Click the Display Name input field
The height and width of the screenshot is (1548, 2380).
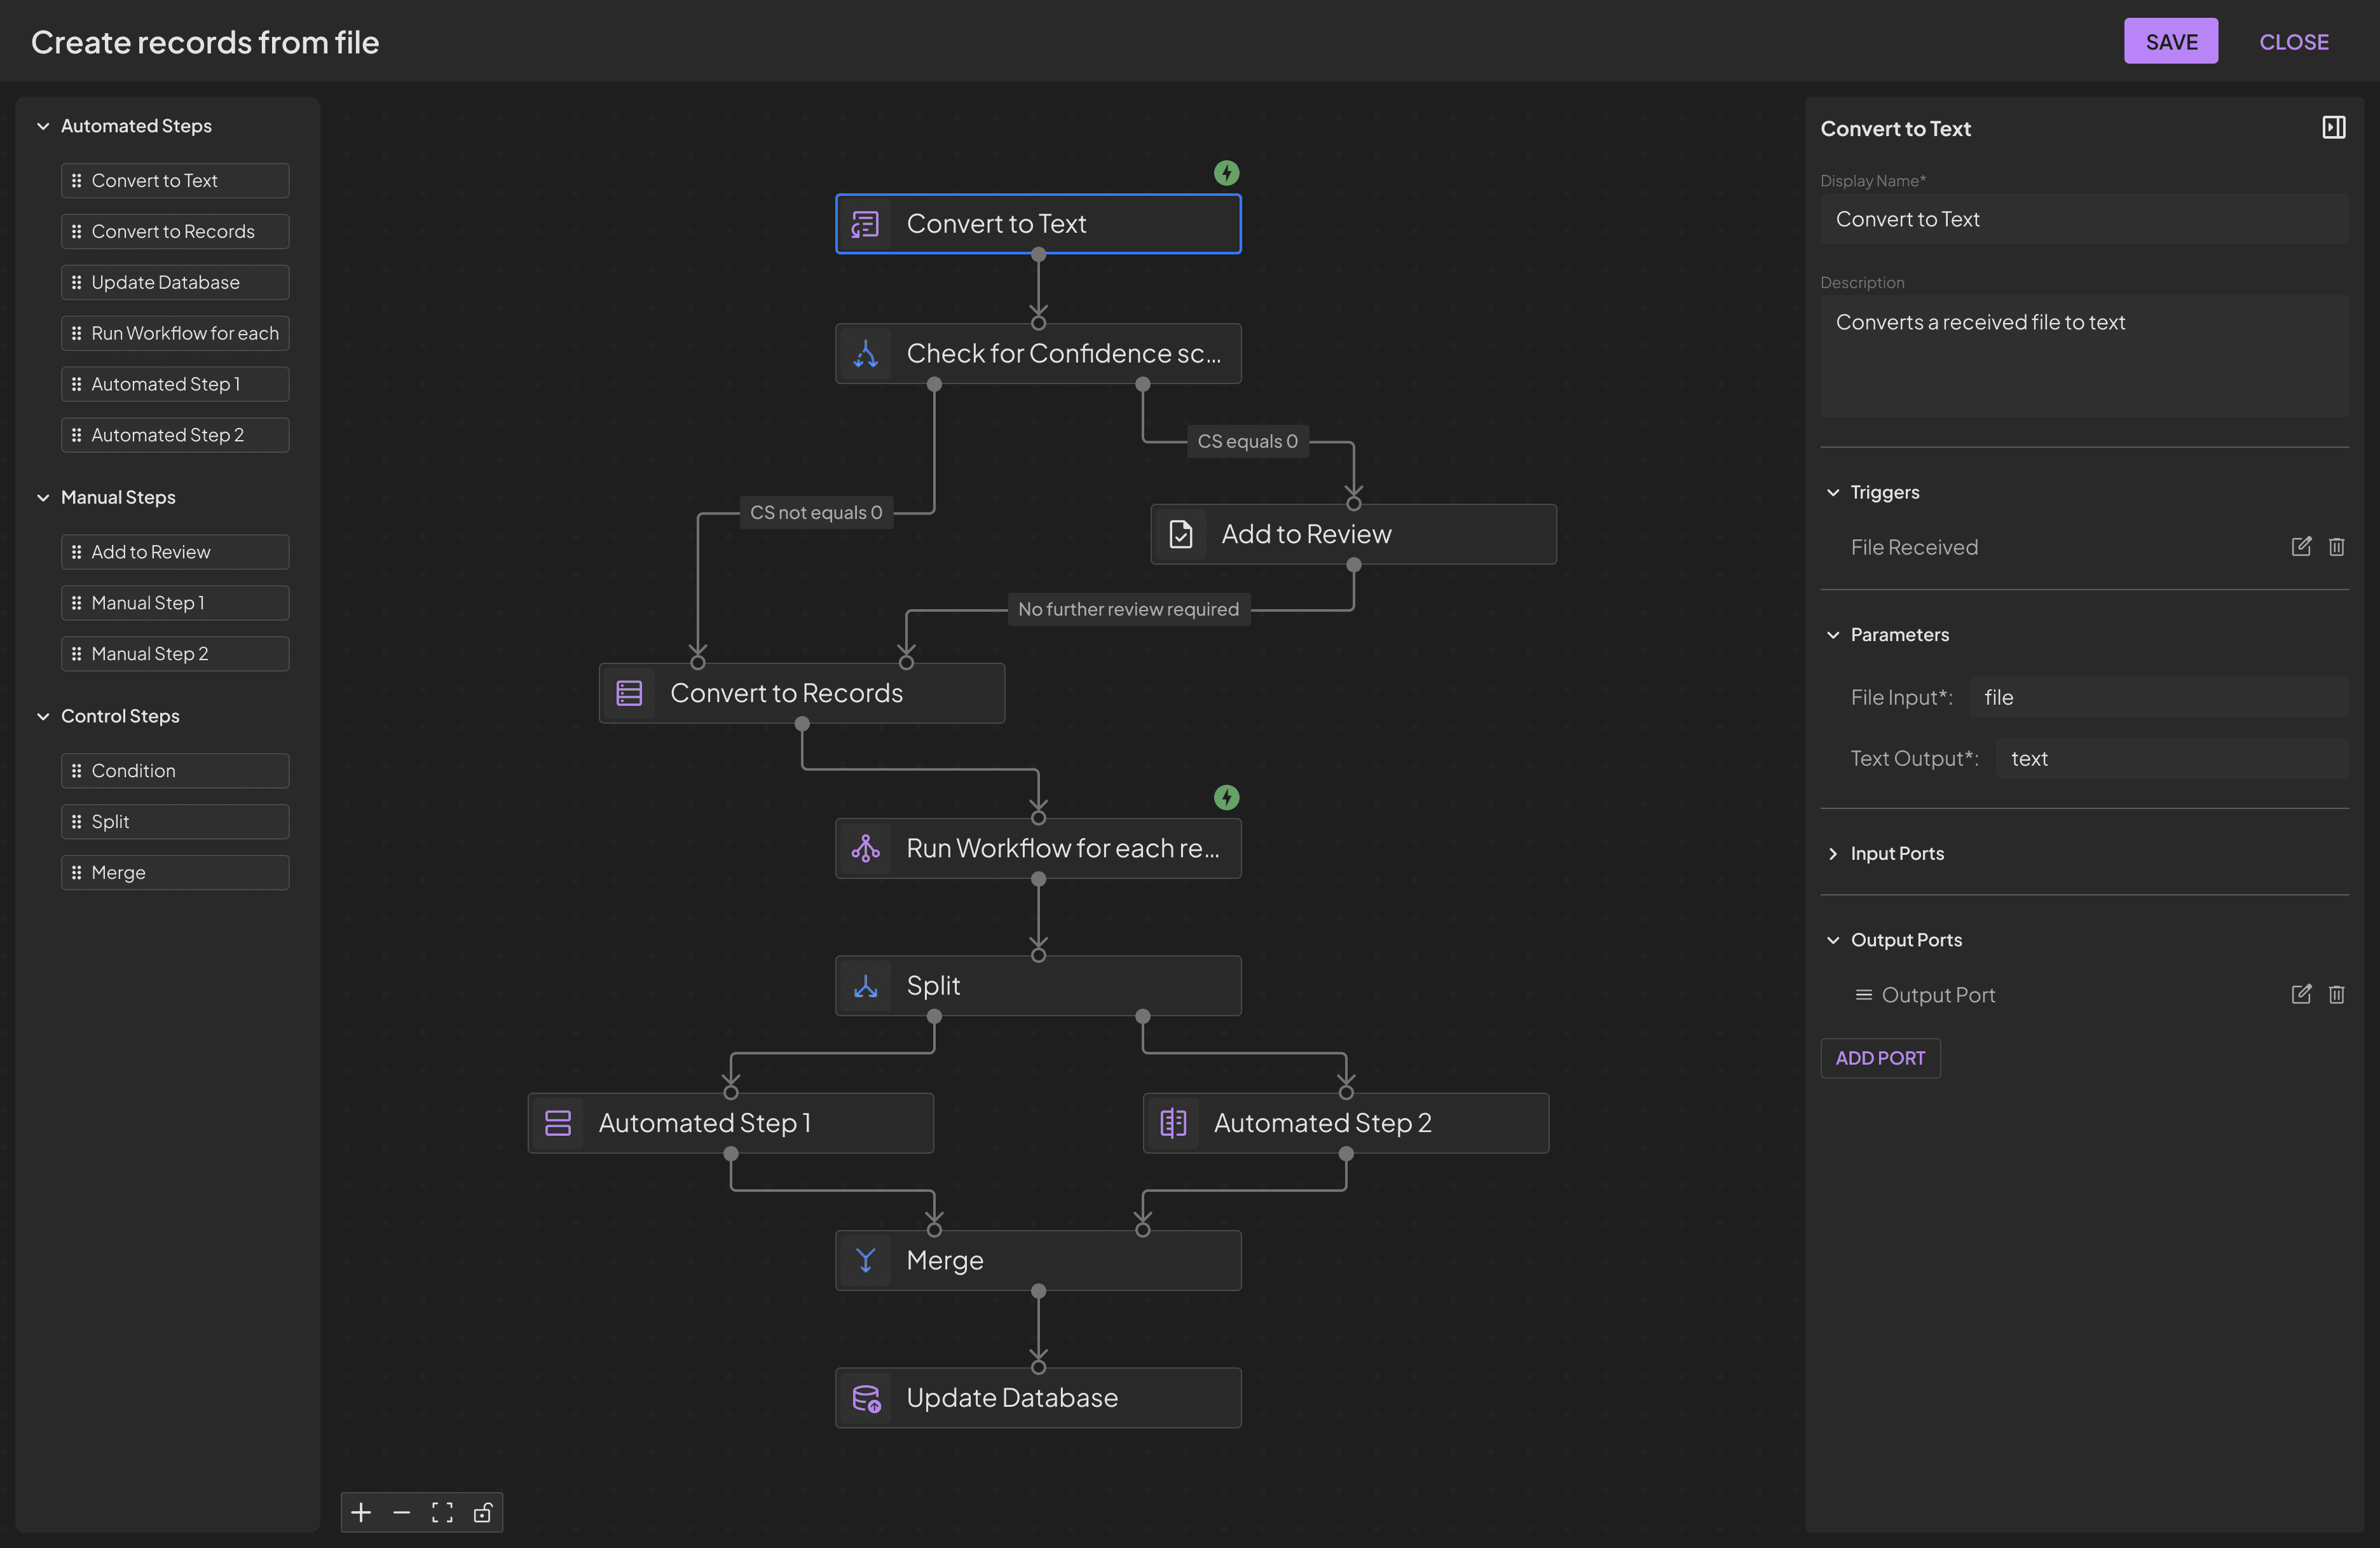[x=2084, y=219]
